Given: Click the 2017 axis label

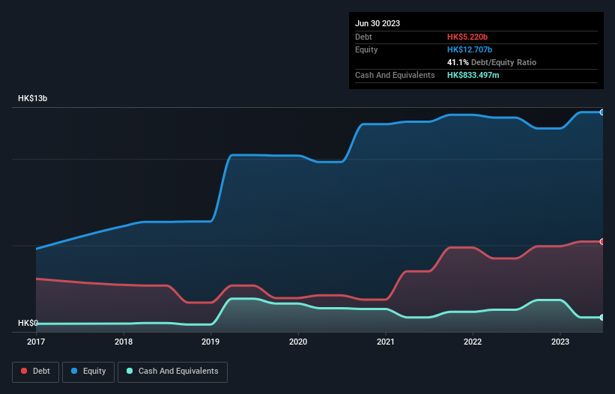Looking at the screenshot, I should click(36, 342).
